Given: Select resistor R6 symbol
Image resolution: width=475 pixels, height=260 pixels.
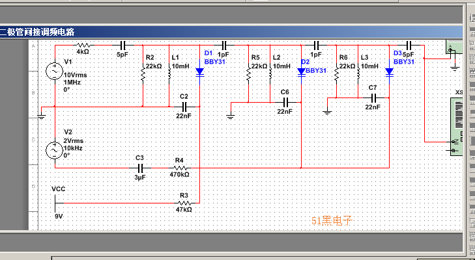Looking at the screenshot, I should pos(336,73).
